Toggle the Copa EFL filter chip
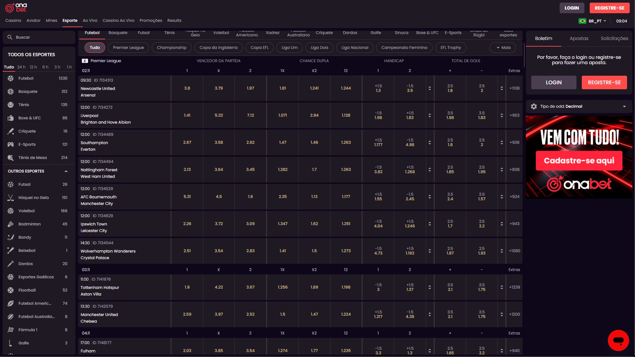 pyautogui.click(x=259, y=48)
